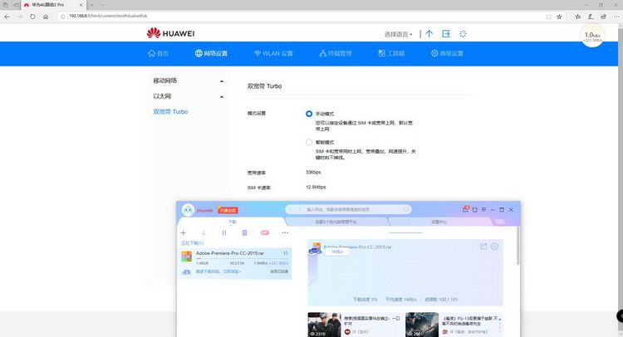The width and height of the screenshot is (623, 337).
Task: Open the language selection dropdown
Action: 398,34
